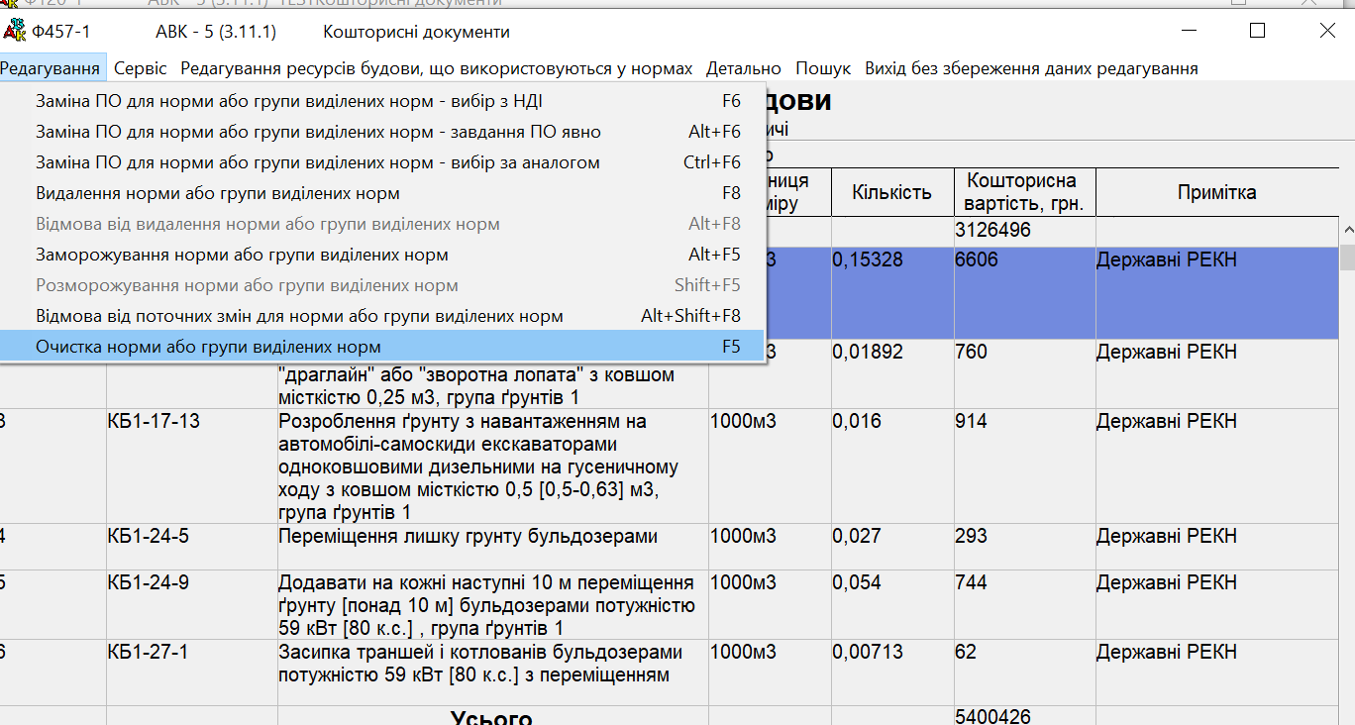Image resolution: width=1355 pixels, height=725 pixels.
Task: Click Вихід без збереження даних редагування
Action: pos(1030,68)
